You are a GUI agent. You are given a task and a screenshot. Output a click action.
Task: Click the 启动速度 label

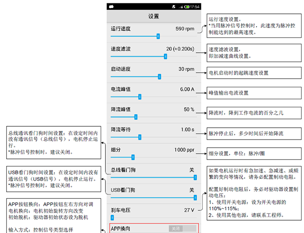point(121,69)
